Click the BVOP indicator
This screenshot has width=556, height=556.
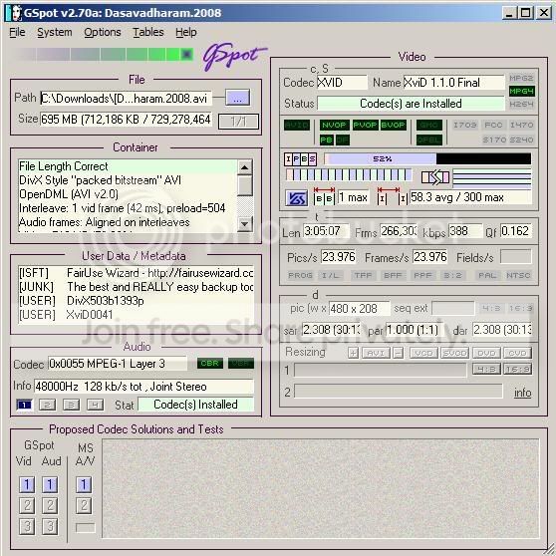click(393, 125)
